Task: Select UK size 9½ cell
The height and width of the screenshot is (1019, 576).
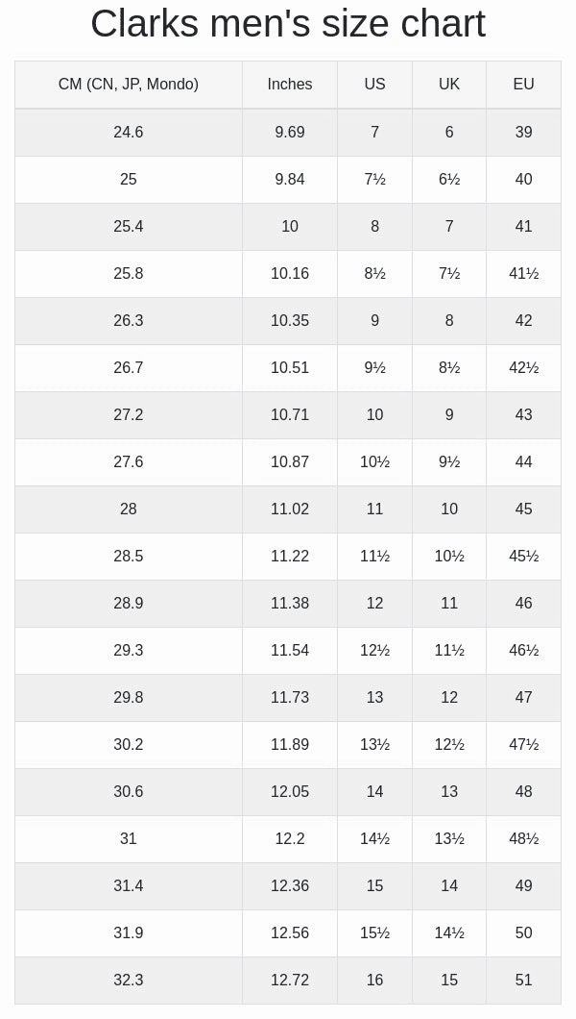Action: click(x=449, y=462)
